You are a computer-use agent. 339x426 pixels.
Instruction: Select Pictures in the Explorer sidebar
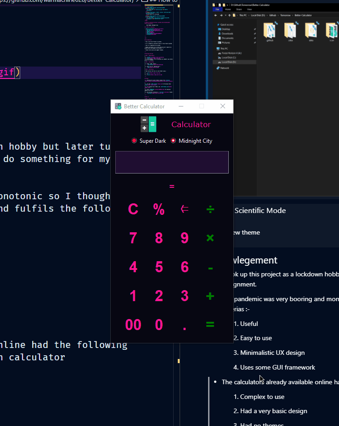coord(226,42)
